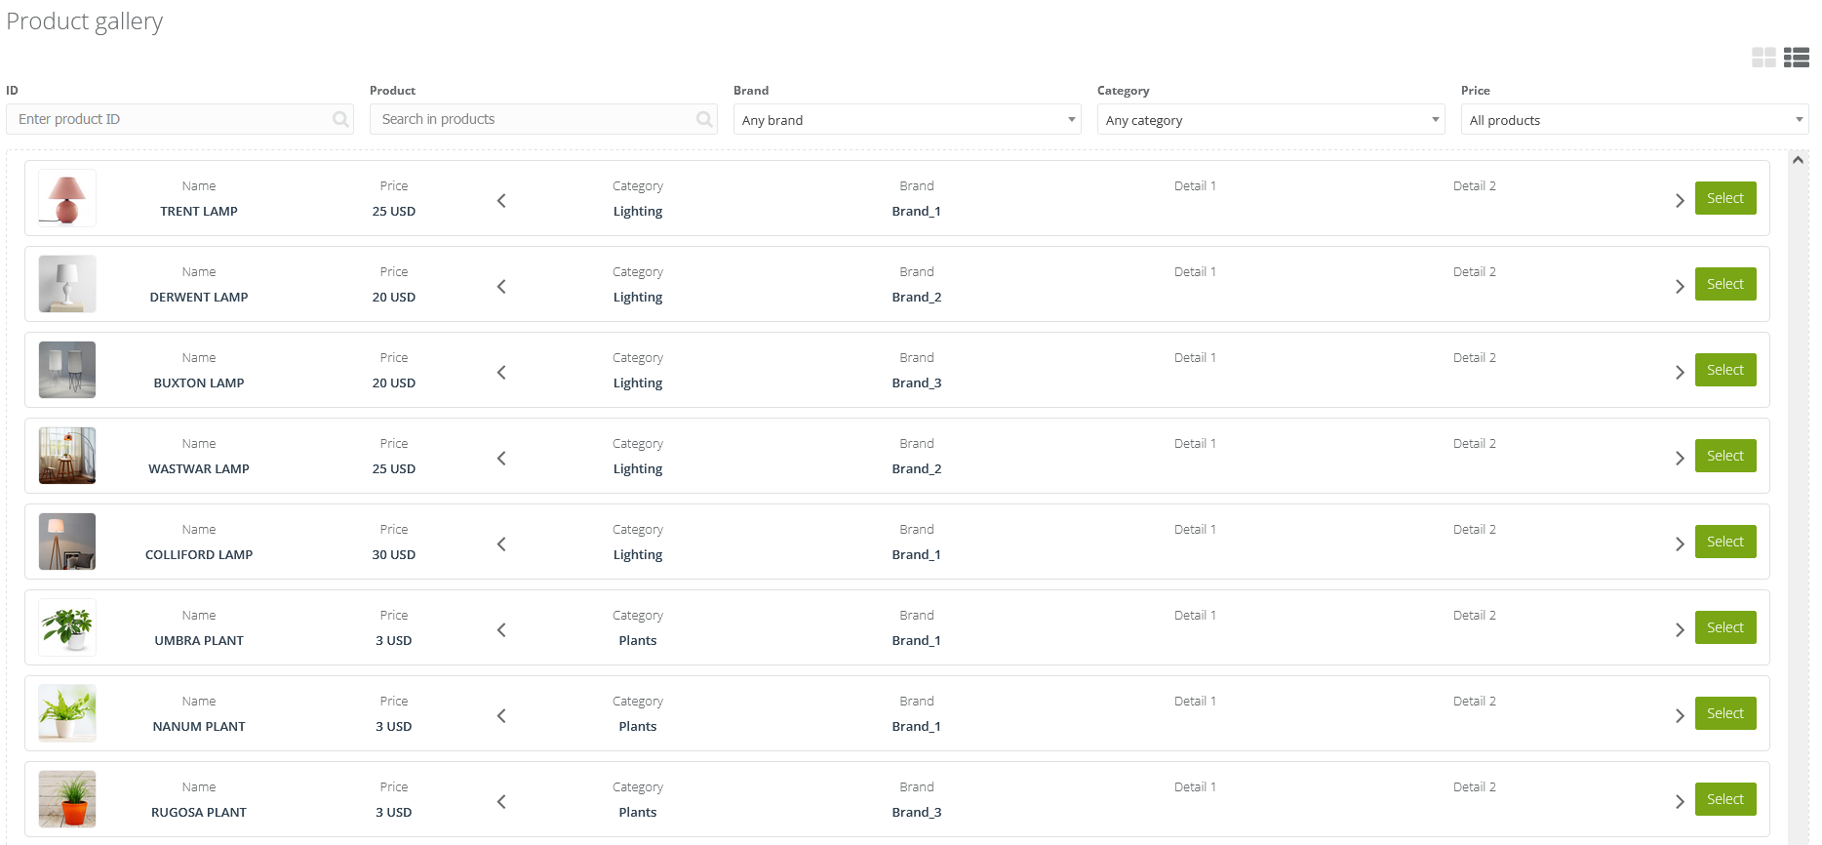Click the product ID search magnifier icon
Image resolution: width=1822 pixels, height=845 pixels.
340,119
